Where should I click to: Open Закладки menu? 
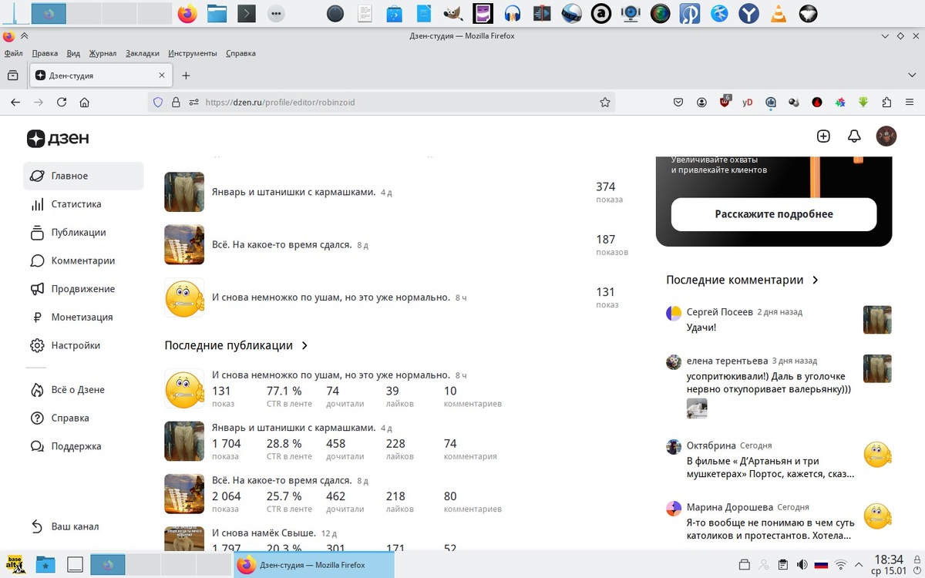pos(142,53)
